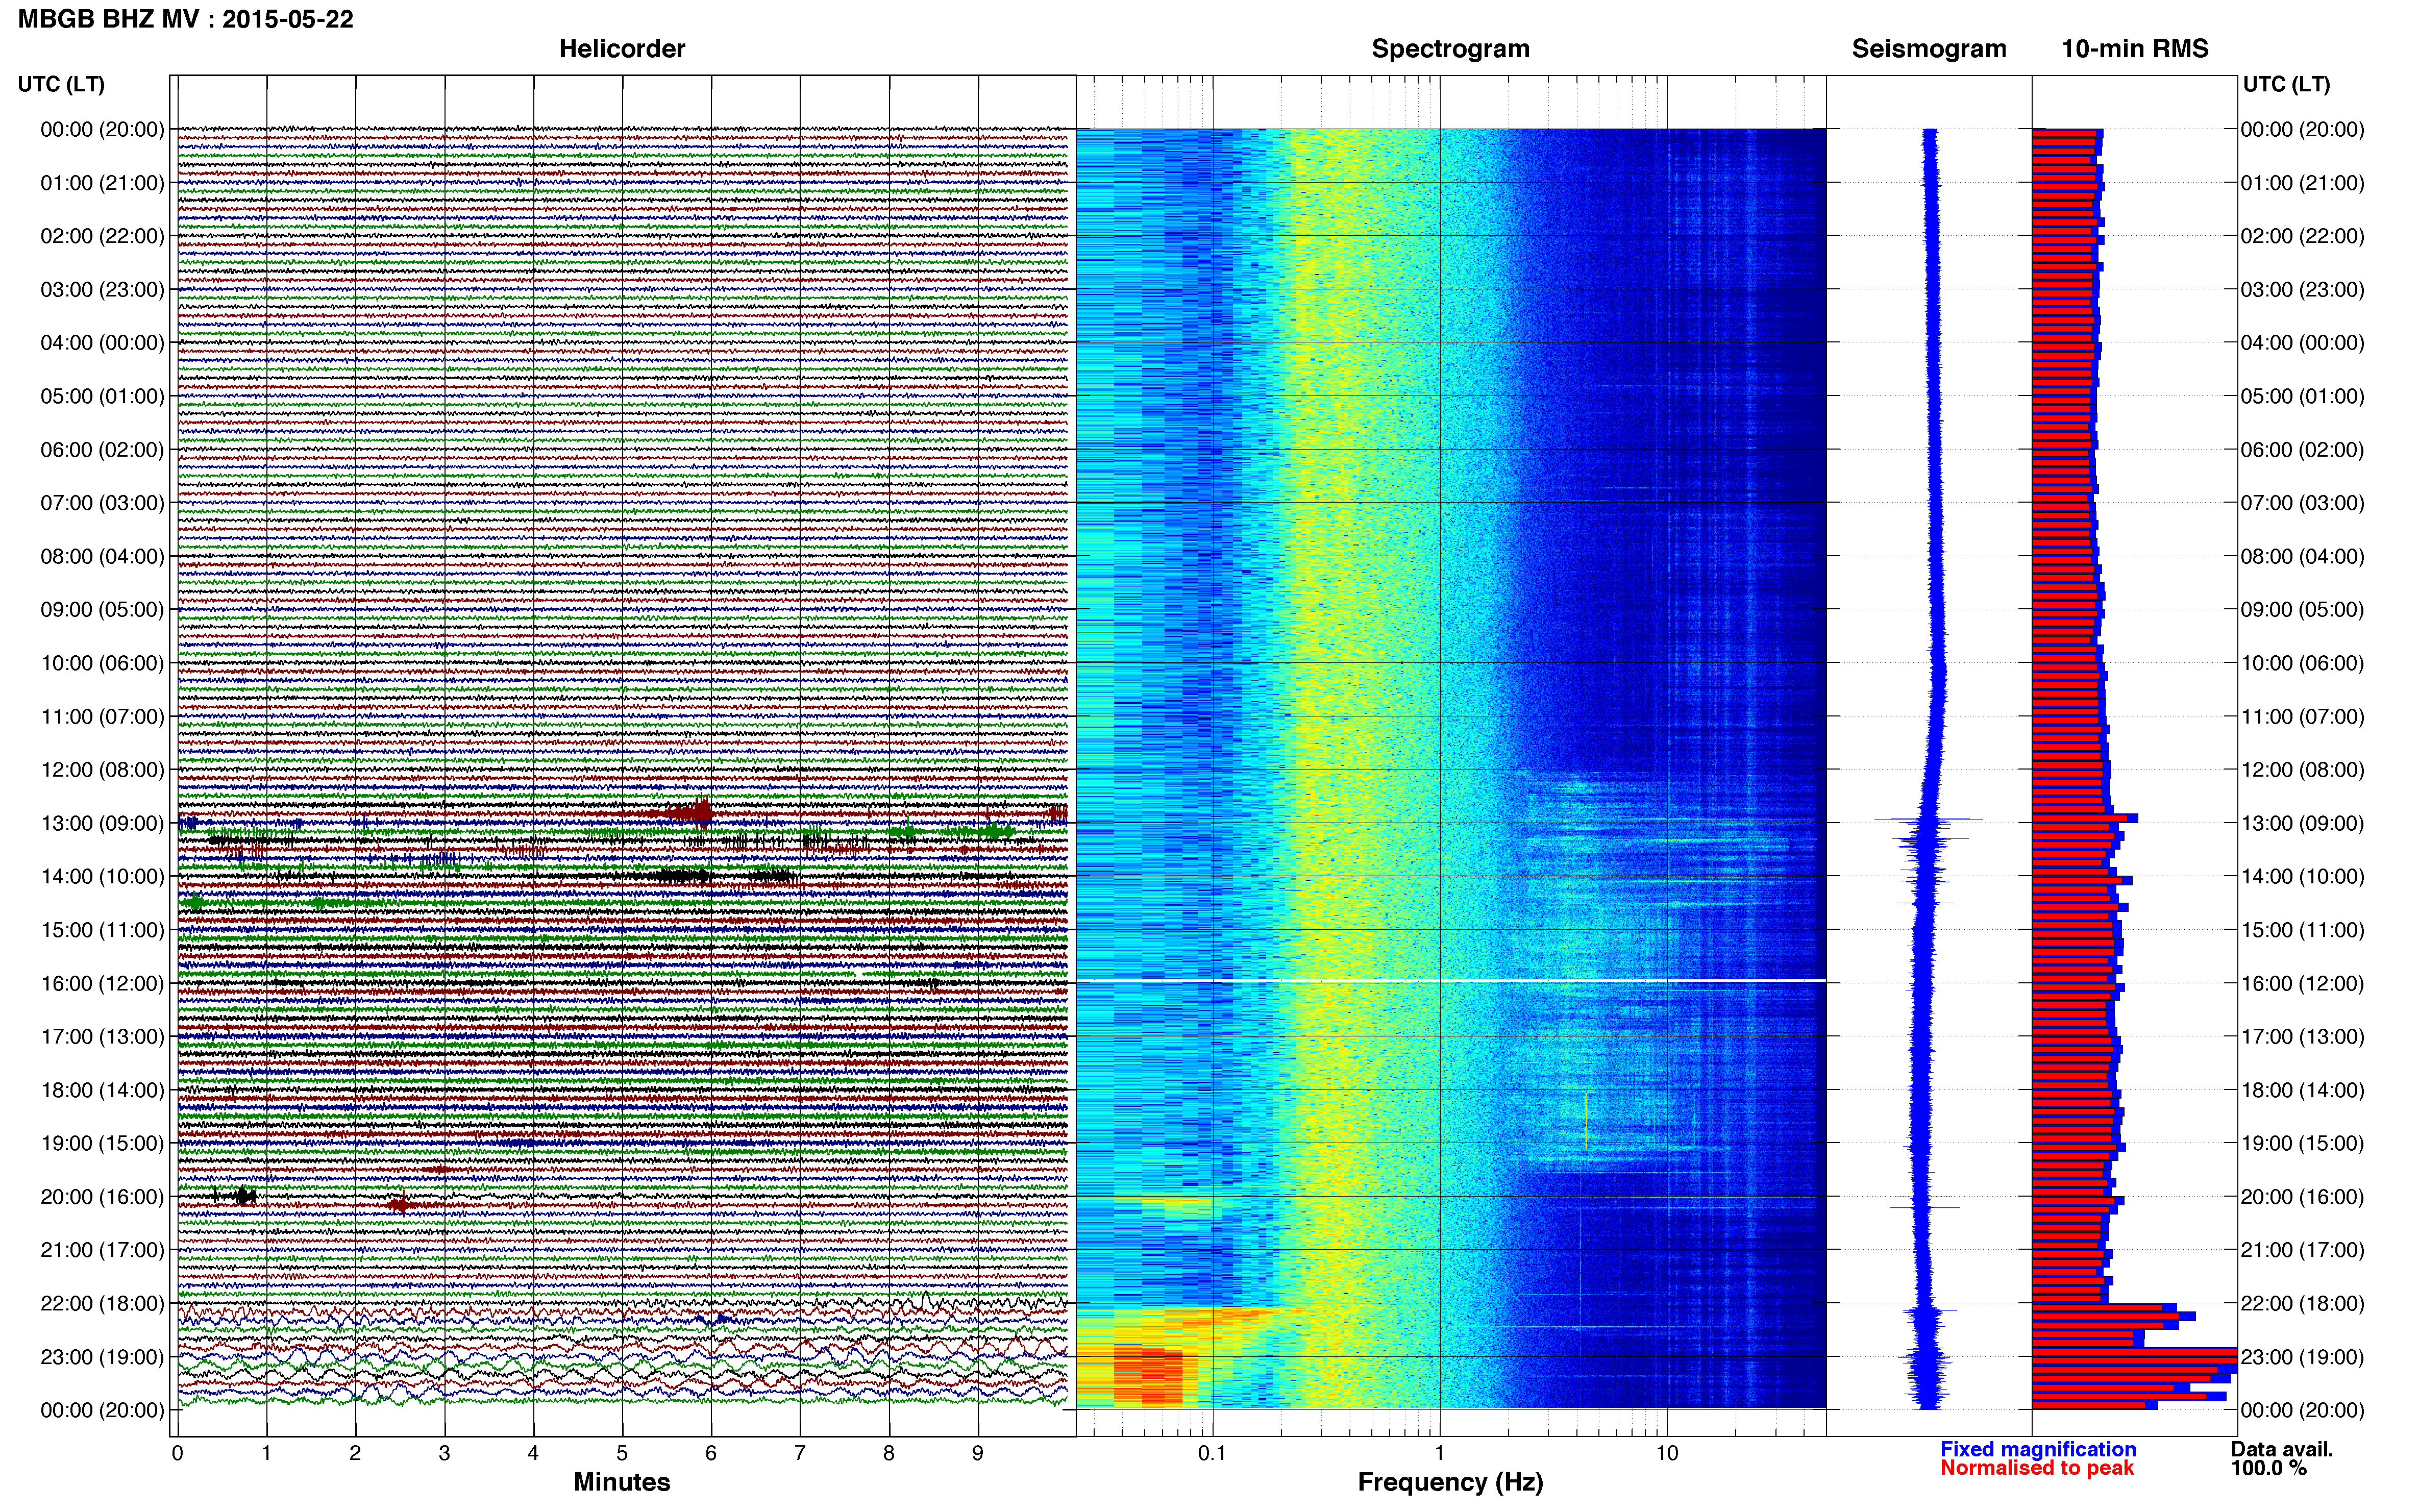Click the Spectrogram panel heading

[x=1450, y=49]
